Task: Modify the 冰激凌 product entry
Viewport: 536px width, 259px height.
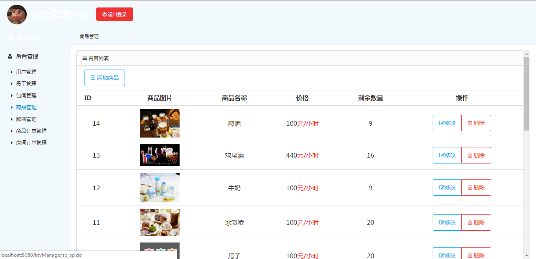Action: pyautogui.click(x=447, y=222)
